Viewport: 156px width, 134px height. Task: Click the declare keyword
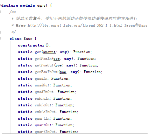point(10,5)
